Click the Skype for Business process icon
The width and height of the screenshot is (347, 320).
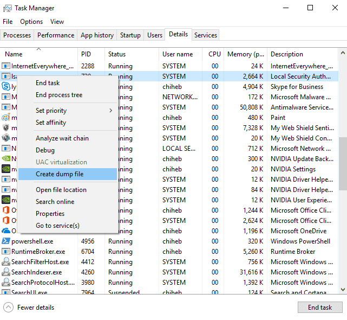[6, 87]
